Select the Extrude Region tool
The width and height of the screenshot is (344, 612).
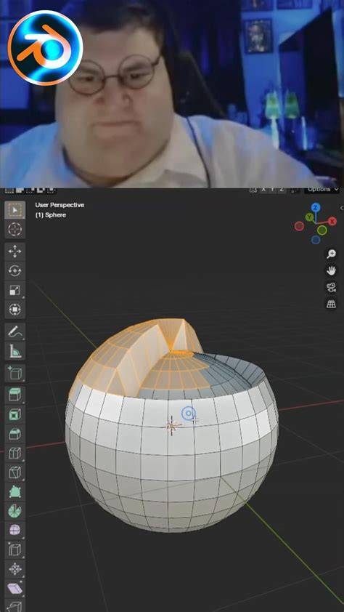click(x=15, y=395)
